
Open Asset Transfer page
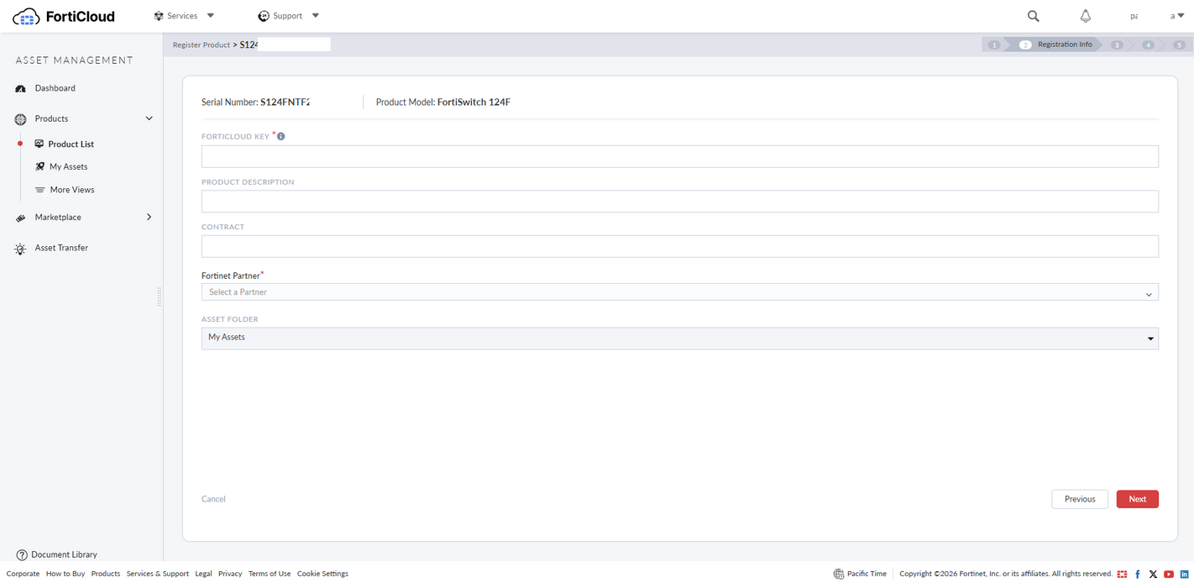coord(61,248)
